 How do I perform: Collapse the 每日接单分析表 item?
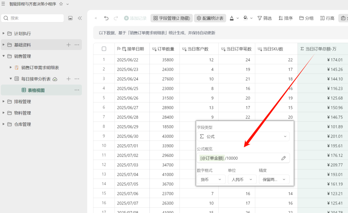(11, 79)
